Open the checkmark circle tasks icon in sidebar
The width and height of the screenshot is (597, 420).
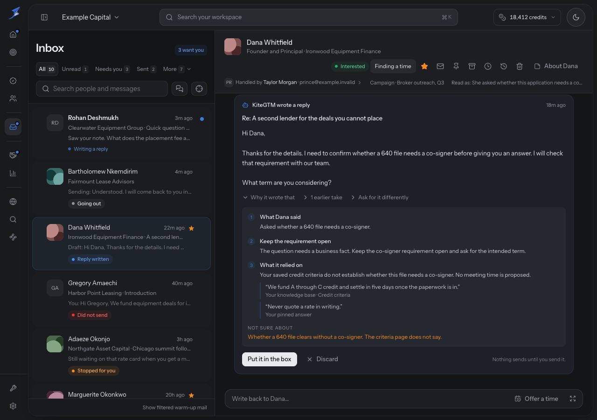13,81
